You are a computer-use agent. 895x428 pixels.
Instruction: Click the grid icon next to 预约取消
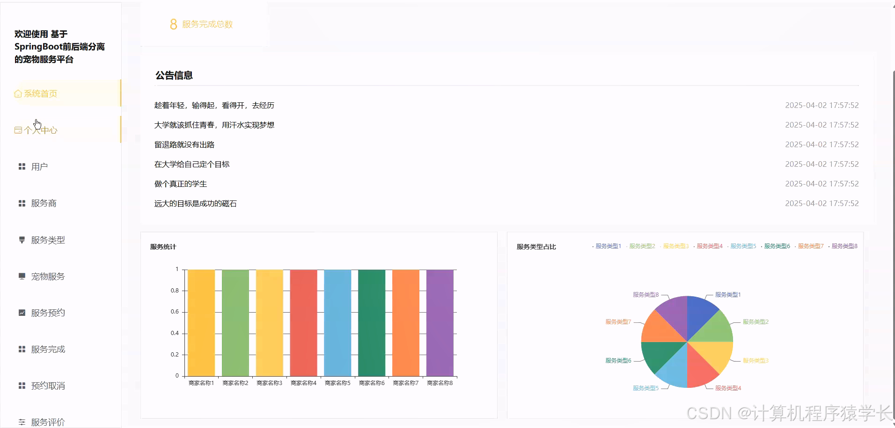click(22, 385)
